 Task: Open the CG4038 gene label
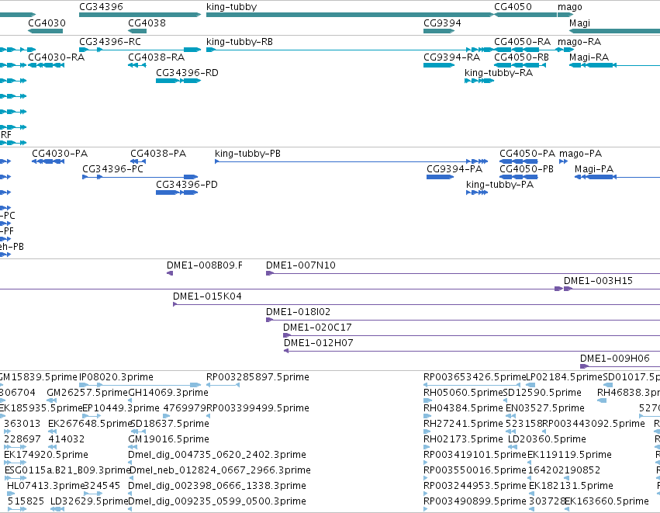147,23
